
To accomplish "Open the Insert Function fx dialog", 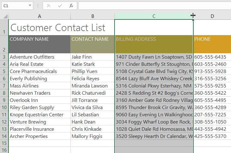I will 71,6.
